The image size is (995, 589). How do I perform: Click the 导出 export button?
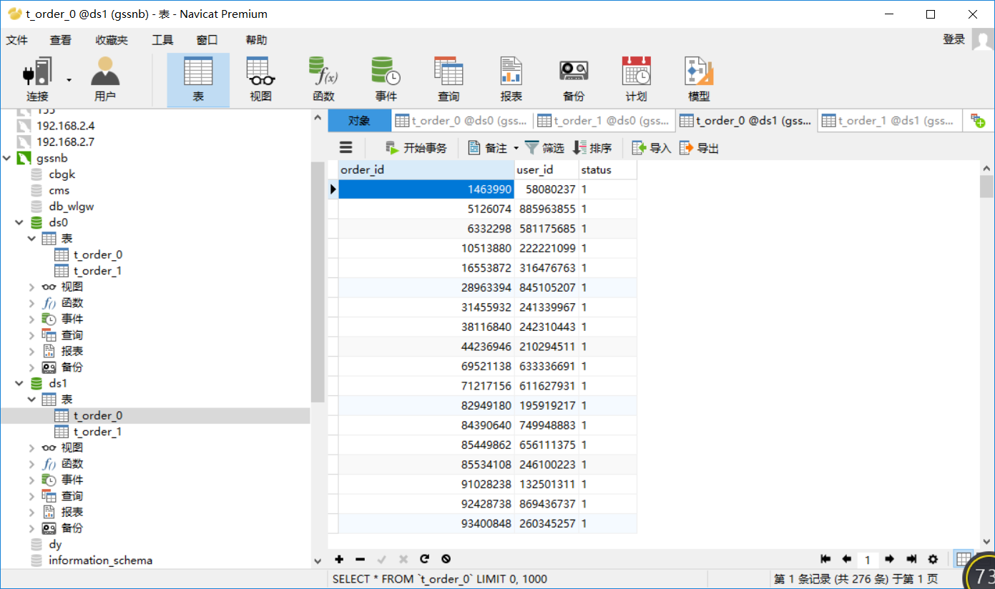(700, 148)
